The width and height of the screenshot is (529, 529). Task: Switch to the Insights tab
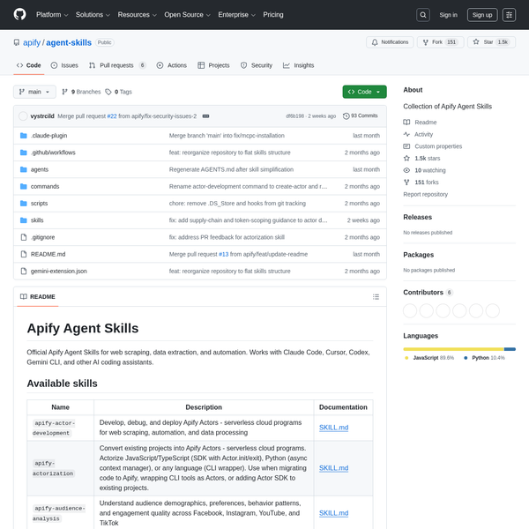pos(299,65)
